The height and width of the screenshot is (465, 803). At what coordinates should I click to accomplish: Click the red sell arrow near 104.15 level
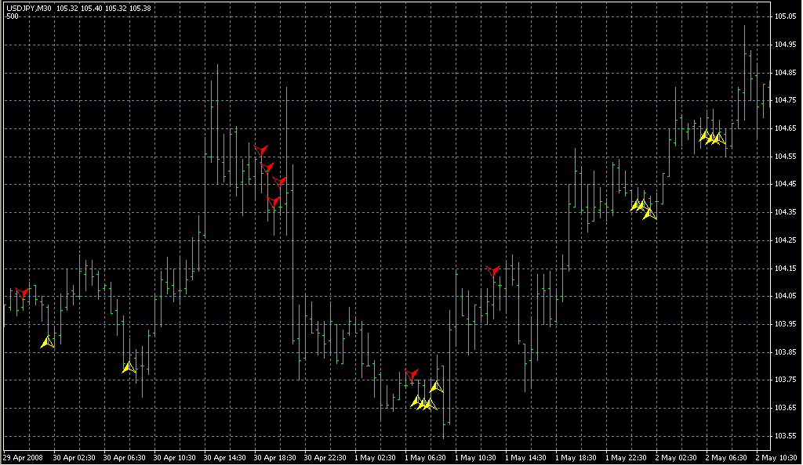pos(492,271)
